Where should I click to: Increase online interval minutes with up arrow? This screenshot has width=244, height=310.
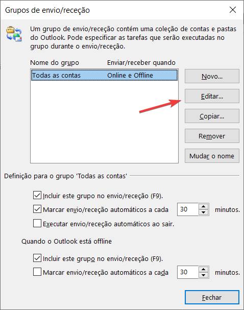tap(204, 207)
